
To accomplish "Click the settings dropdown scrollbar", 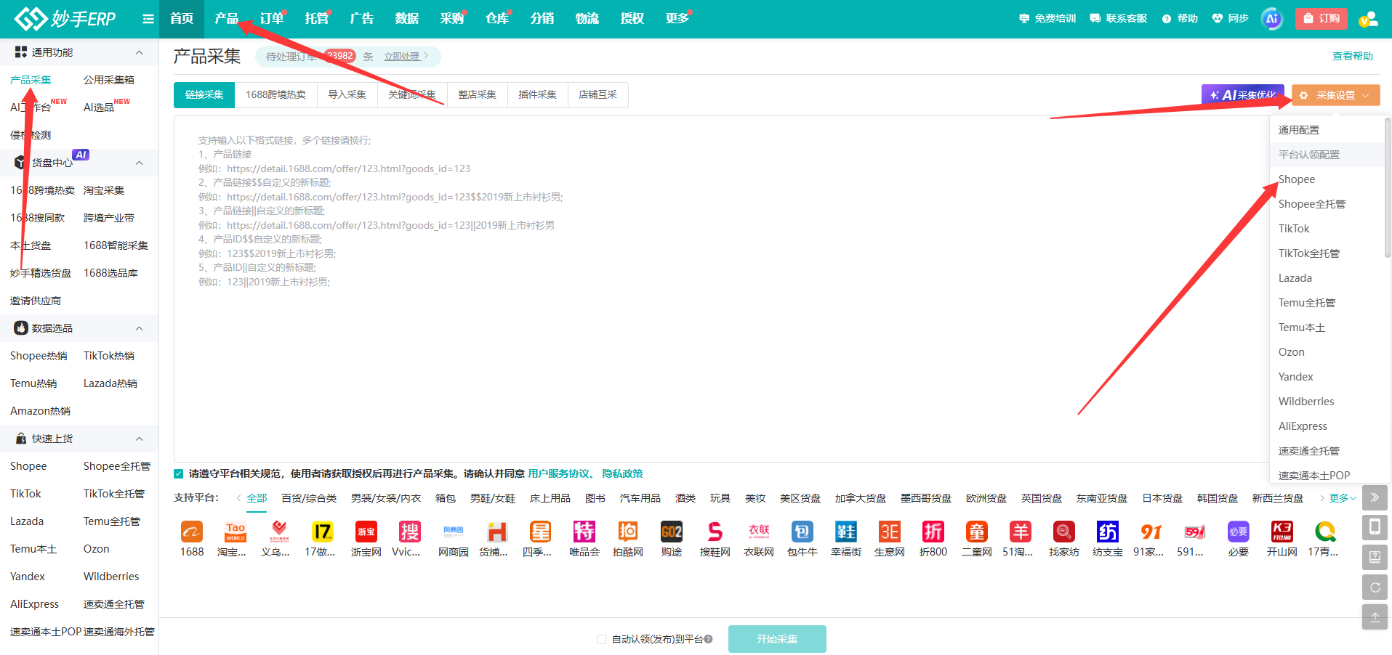I will click(1388, 187).
